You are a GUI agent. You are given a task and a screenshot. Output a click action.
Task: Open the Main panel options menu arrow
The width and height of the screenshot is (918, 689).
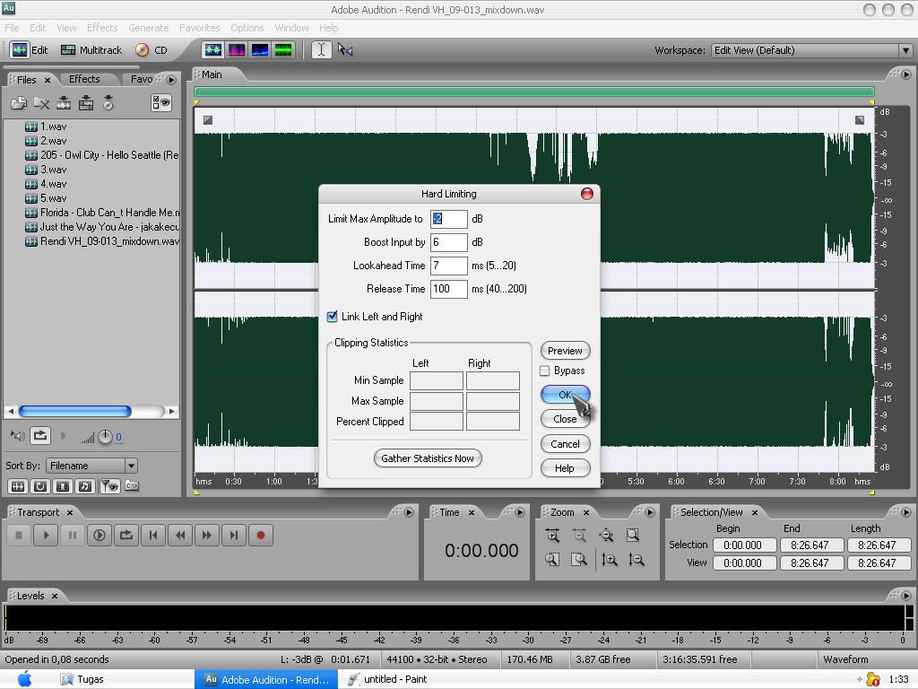[906, 74]
